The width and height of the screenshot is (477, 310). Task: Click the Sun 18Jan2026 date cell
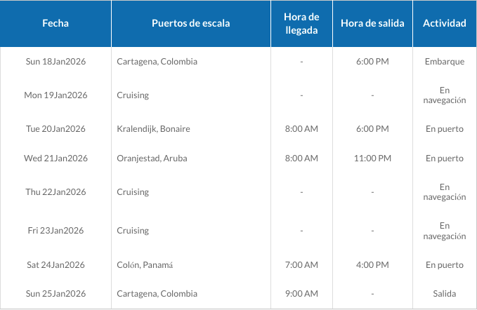point(55,62)
